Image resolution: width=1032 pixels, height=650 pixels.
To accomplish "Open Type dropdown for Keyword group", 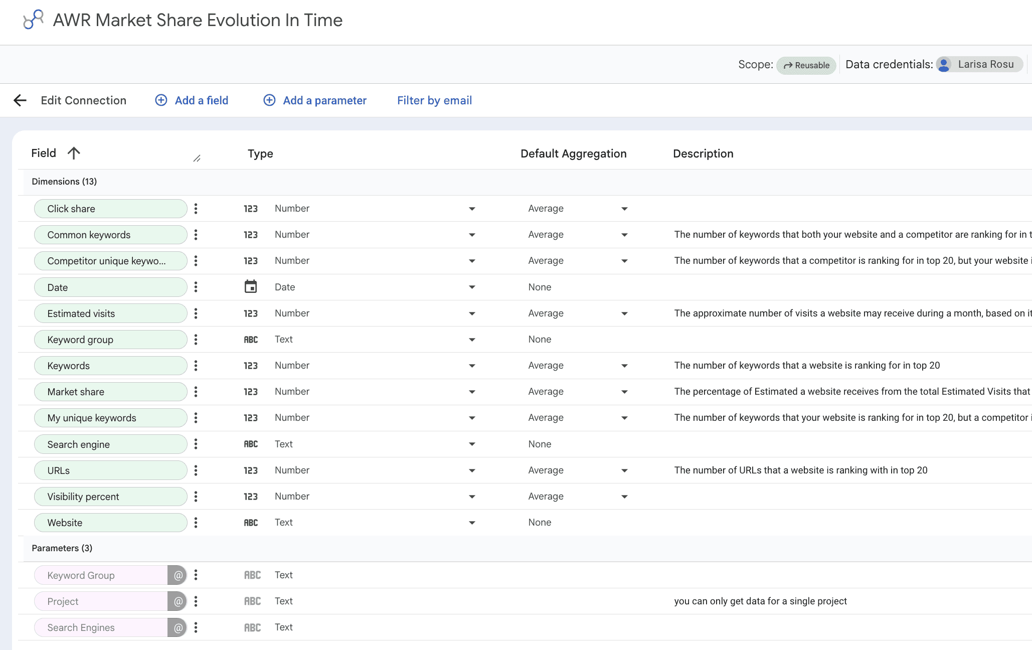I will pos(472,340).
